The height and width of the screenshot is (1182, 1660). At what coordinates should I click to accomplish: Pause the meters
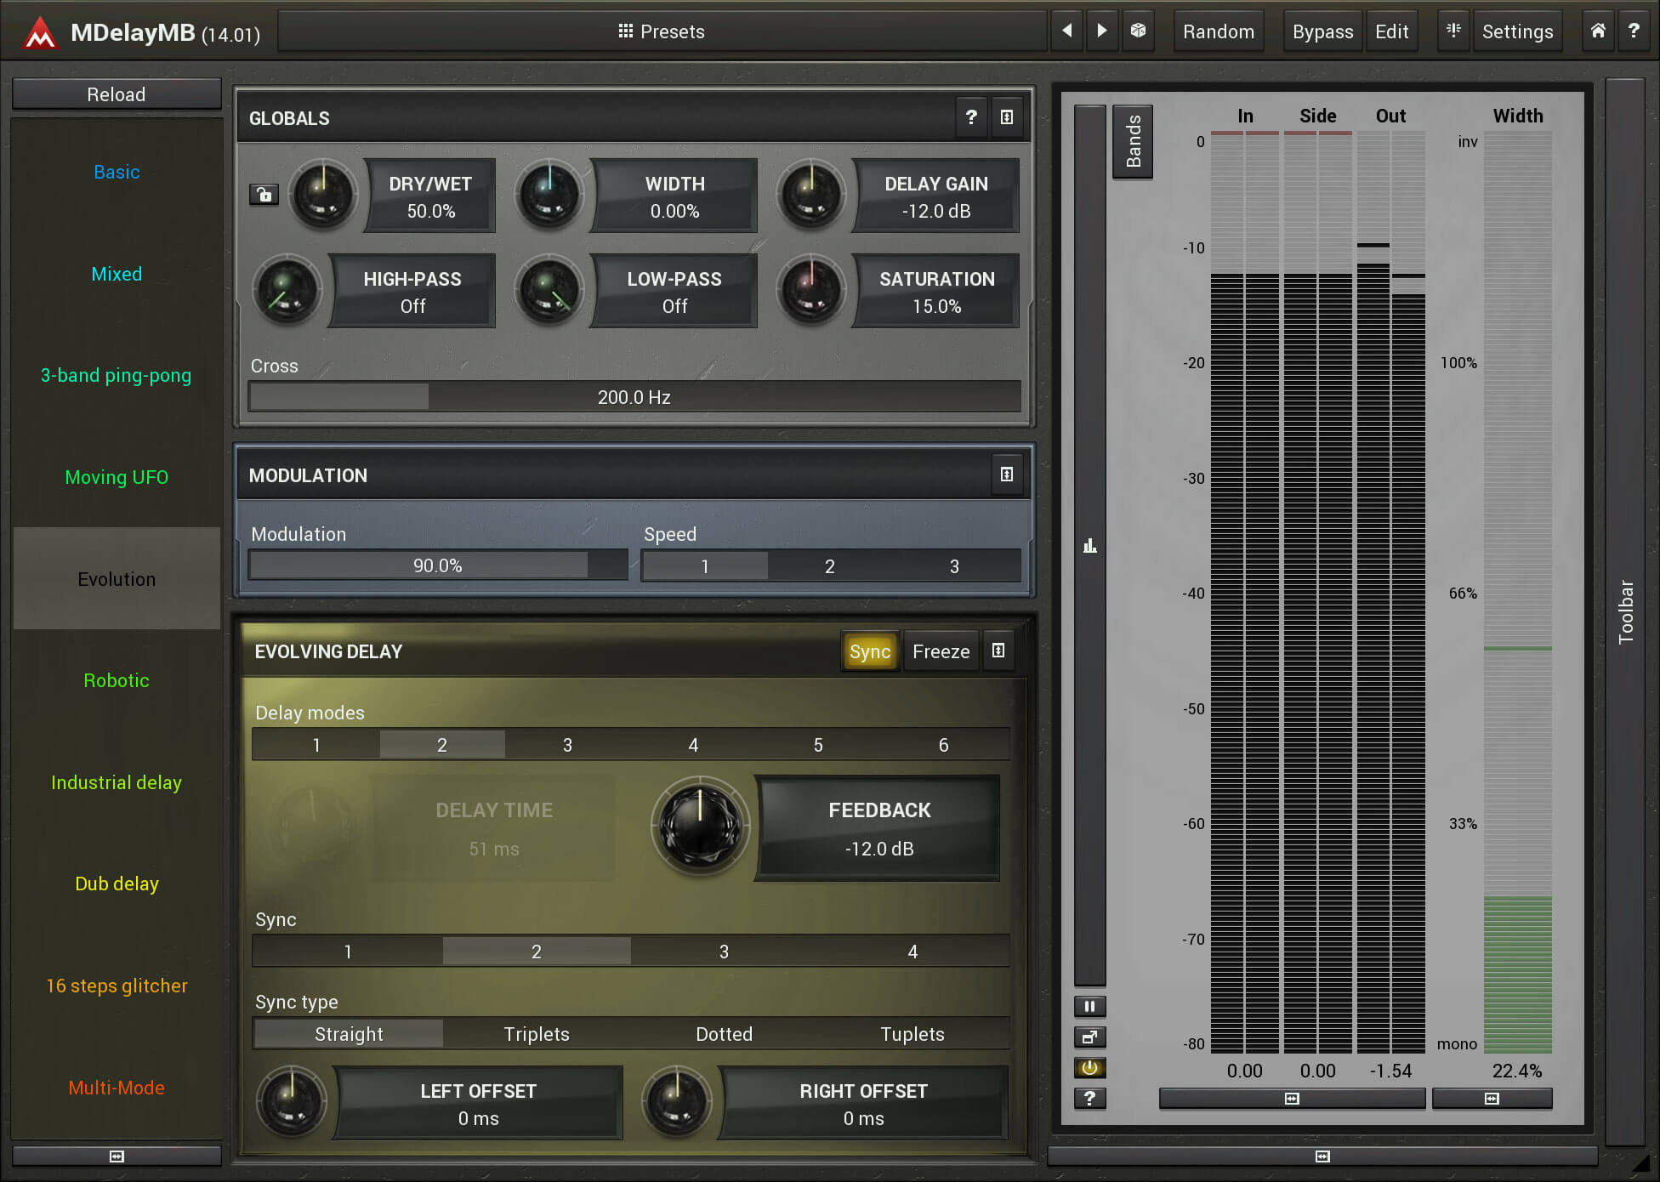click(x=1089, y=1007)
